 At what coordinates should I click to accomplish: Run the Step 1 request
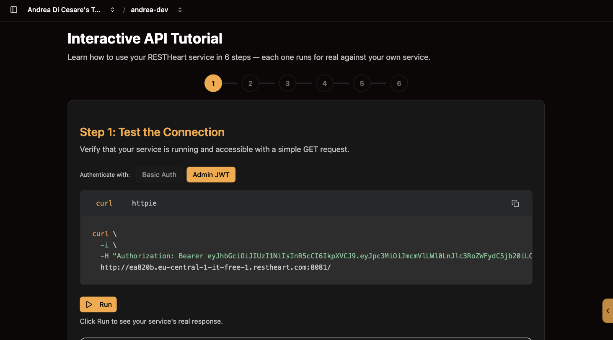(x=98, y=304)
